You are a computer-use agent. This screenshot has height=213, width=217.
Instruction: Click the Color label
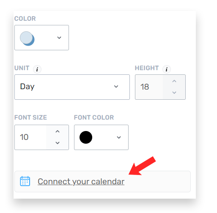point(25,19)
